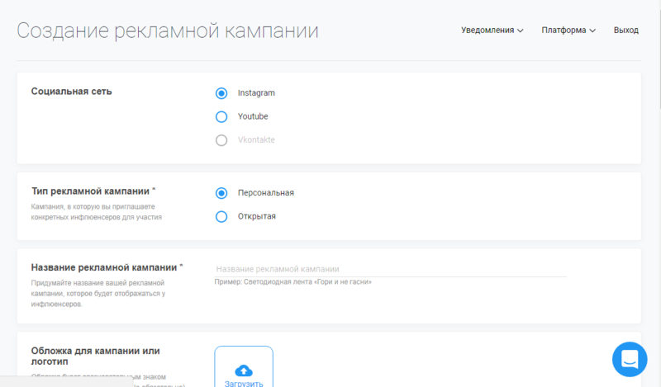Select the greyed-out Vkontakte option
The height and width of the screenshot is (387, 661).
[x=221, y=140]
